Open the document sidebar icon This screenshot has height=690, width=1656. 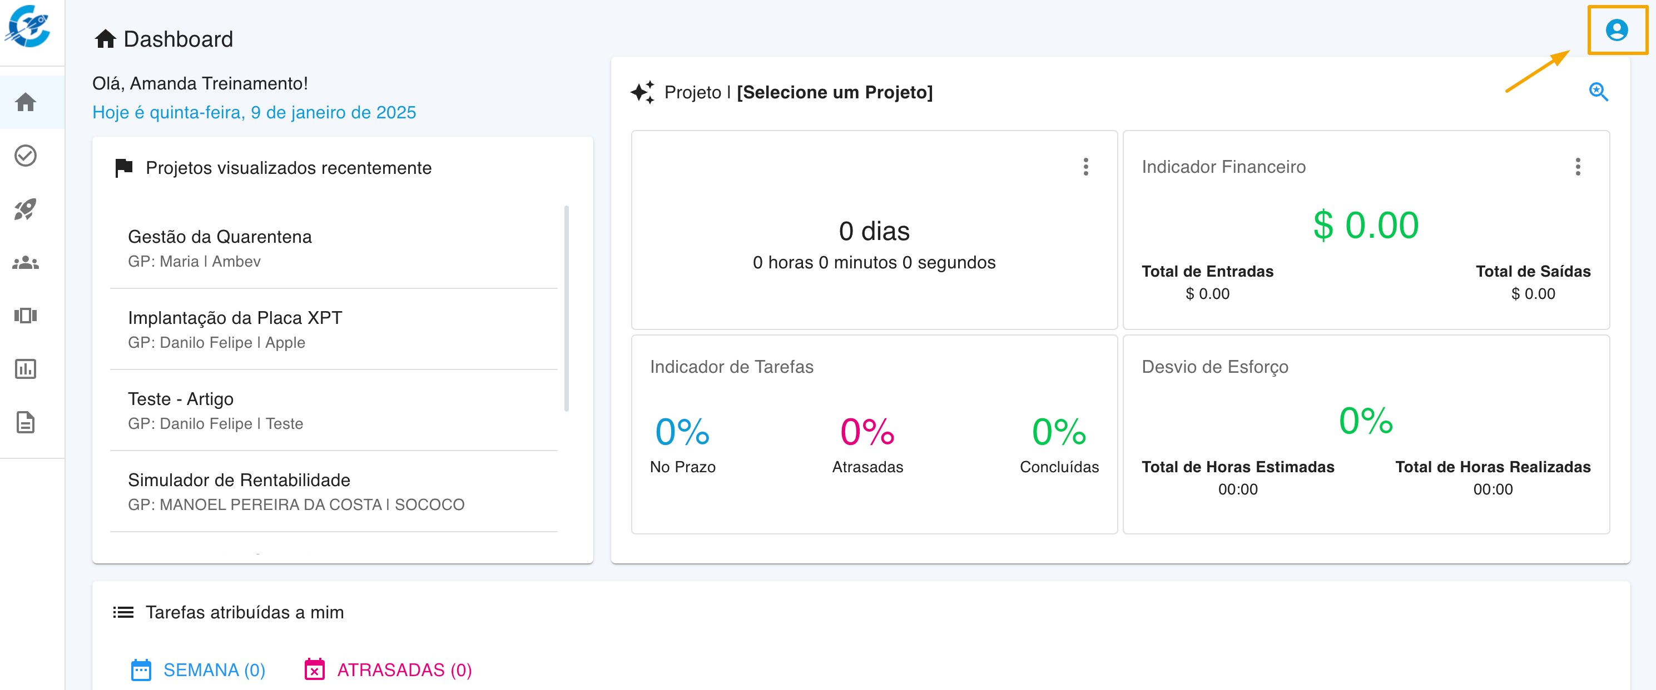tap(26, 422)
